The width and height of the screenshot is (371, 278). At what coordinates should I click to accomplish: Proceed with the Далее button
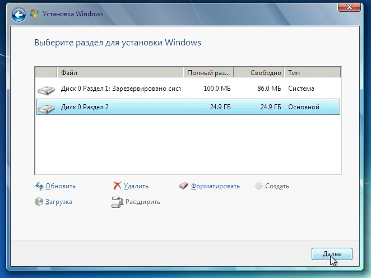332,254
